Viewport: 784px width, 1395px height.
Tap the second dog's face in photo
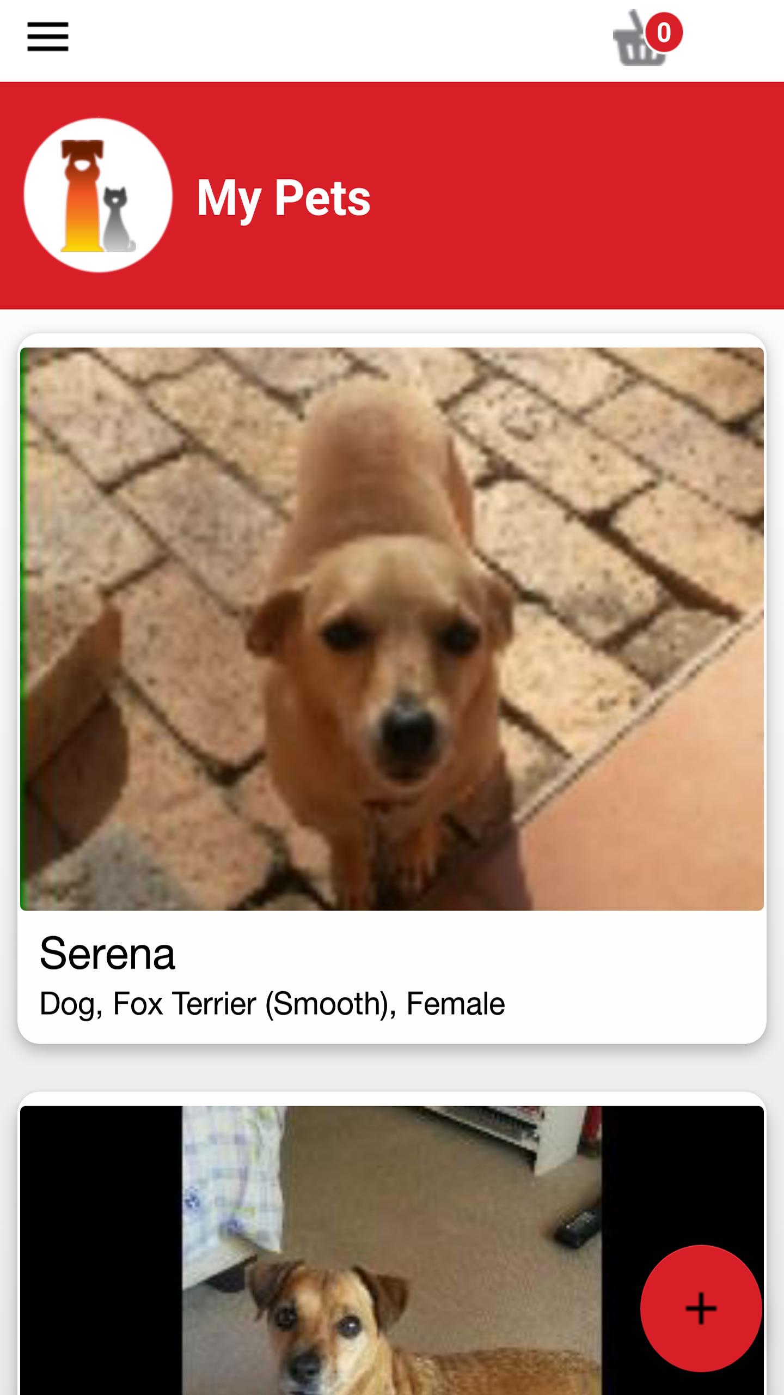[x=327, y=1330]
